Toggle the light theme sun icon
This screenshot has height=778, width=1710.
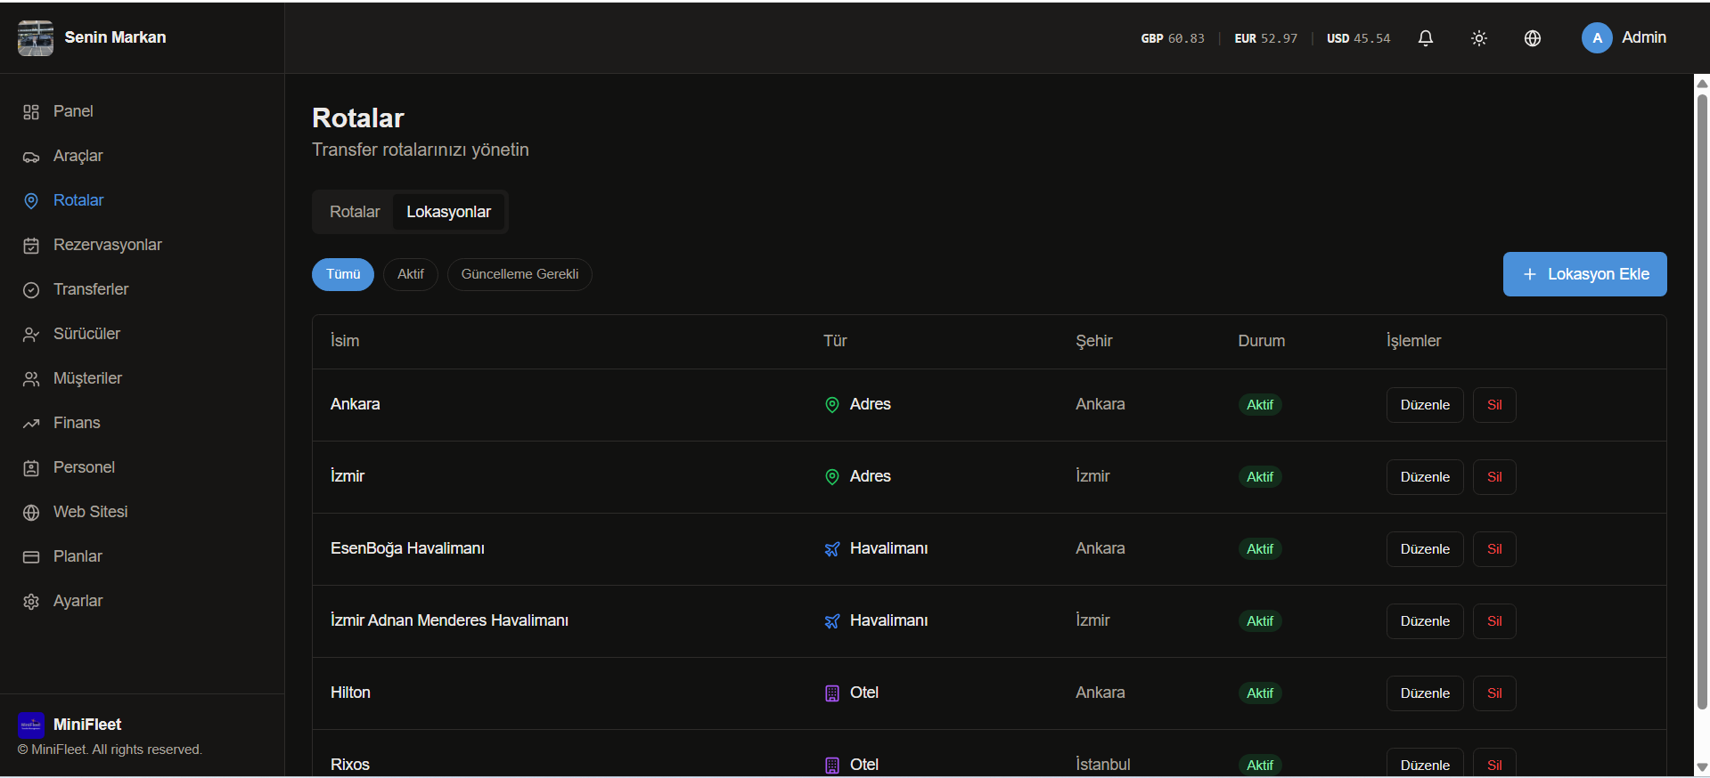pyautogui.click(x=1479, y=38)
